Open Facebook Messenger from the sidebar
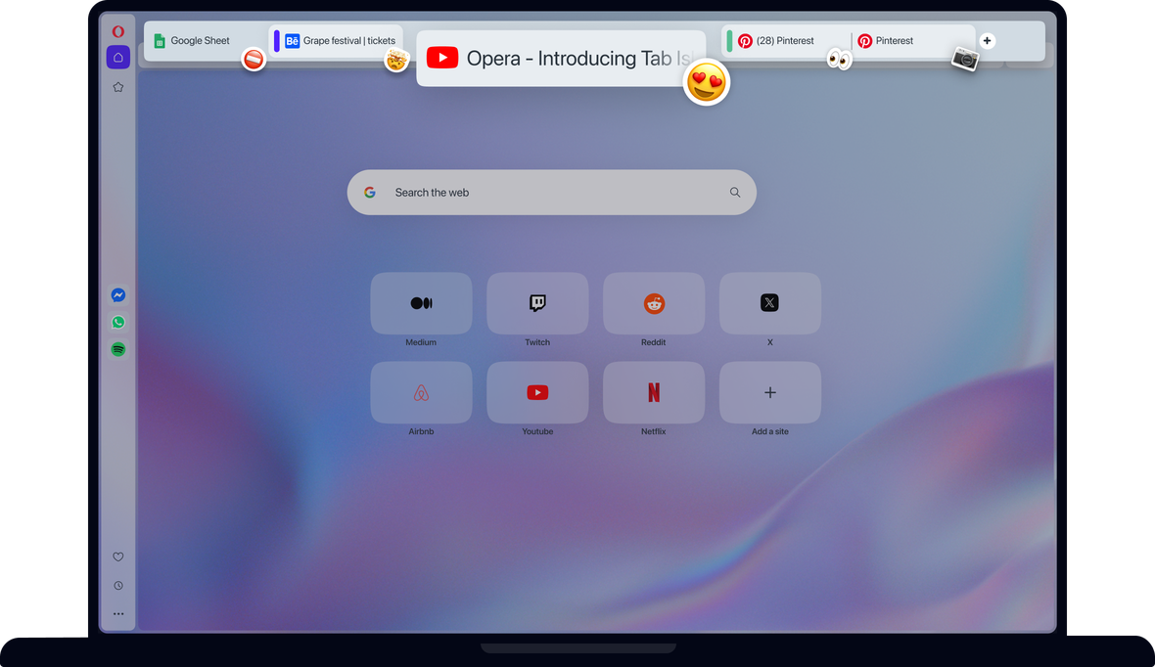This screenshot has height=667, width=1155. [117, 294]
